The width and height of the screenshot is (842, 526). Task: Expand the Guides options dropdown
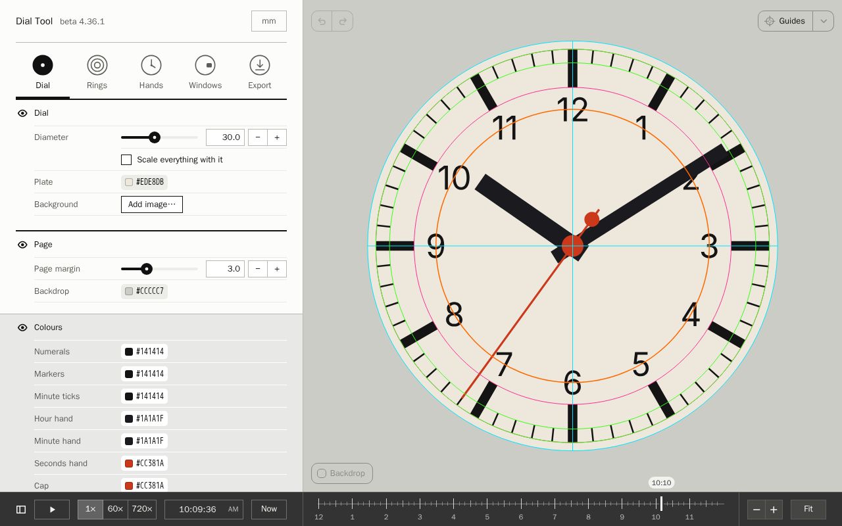(824, 21)
